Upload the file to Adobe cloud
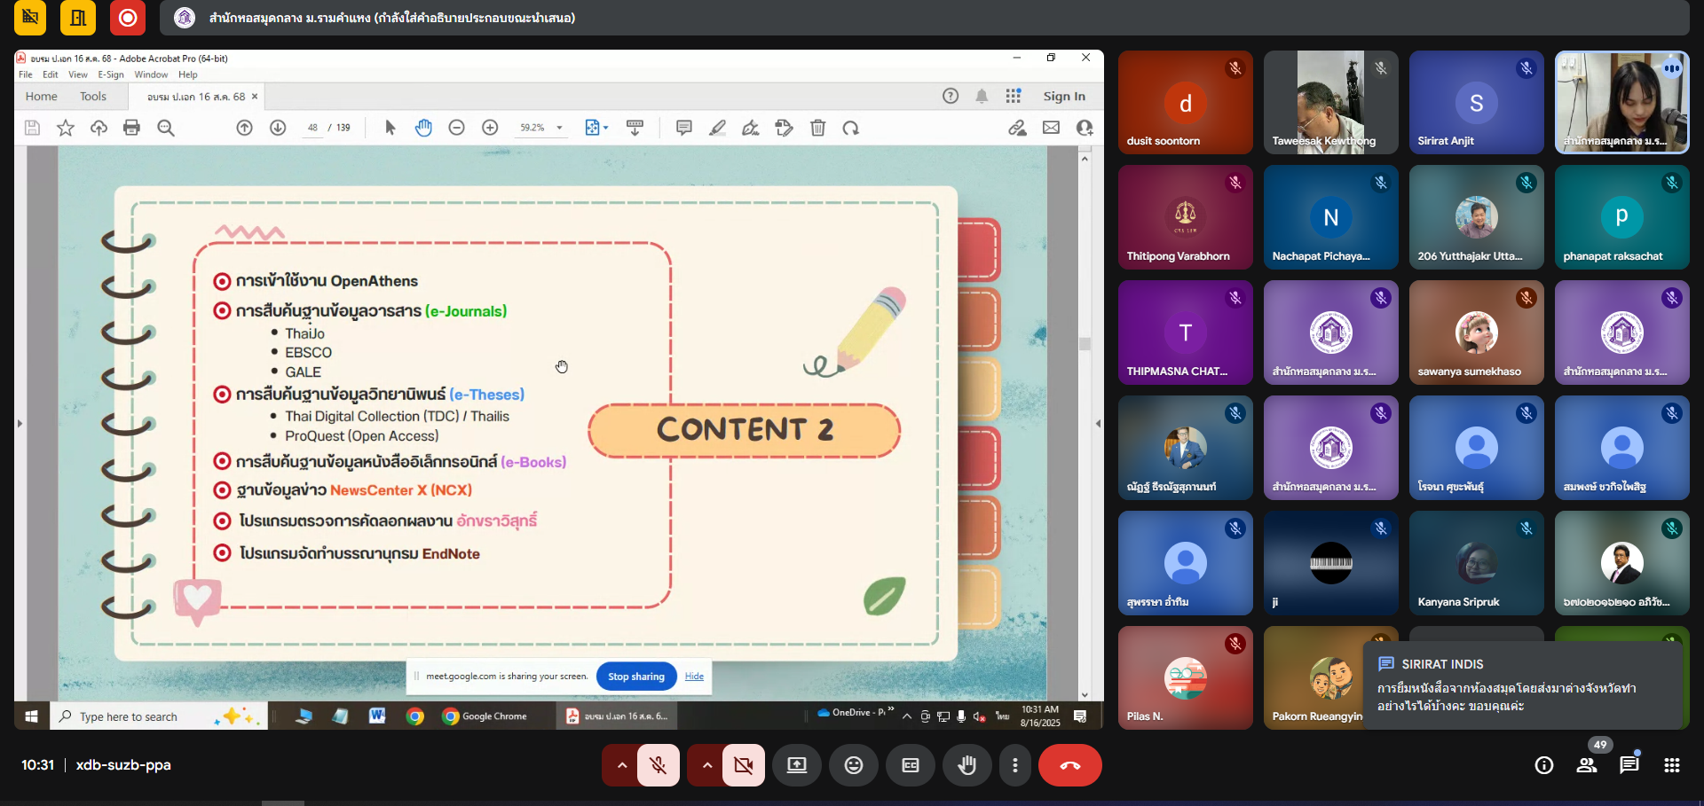Image resolution: width=1704 pixels, height=806 pixels. click(99, 128)
